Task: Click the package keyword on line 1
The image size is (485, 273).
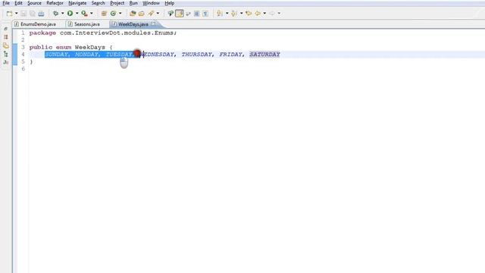Action: pyautogui.click(x=42, y=33)
